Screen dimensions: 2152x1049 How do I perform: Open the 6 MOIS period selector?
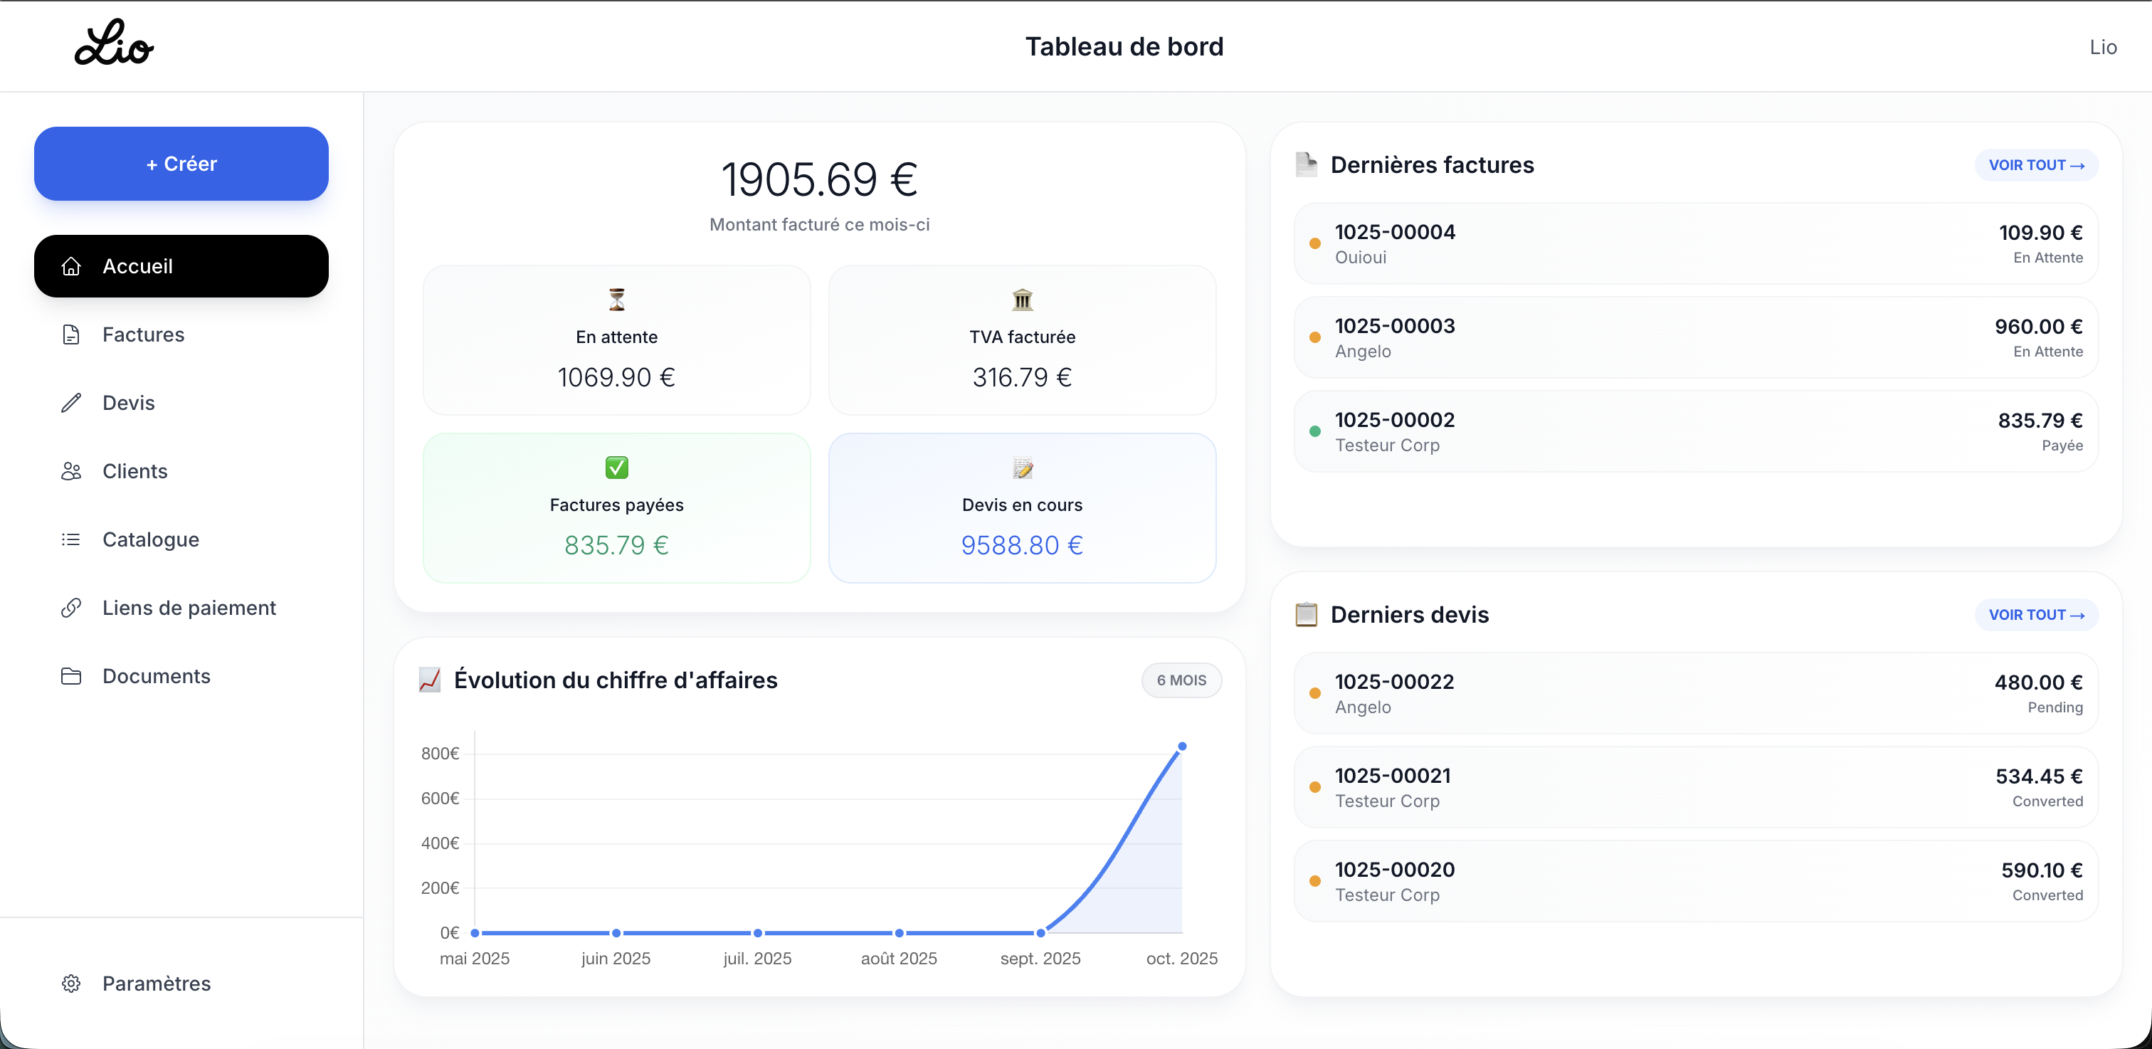point(1181,680)
